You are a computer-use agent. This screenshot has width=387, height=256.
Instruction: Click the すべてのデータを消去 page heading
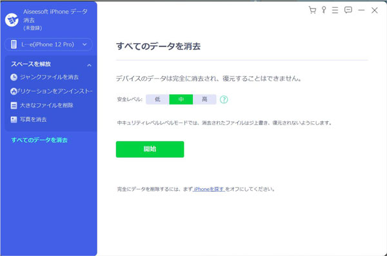(x=158, y=46)
